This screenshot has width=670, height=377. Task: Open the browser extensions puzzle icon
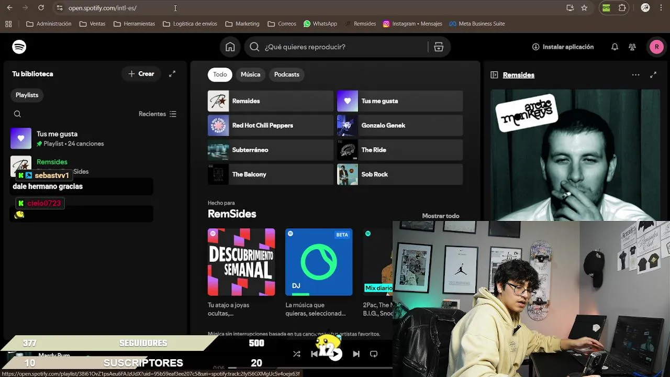(622, 8)
